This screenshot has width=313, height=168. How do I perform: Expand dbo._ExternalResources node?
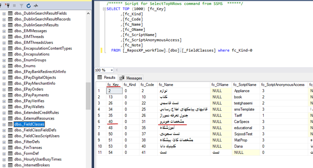tap(4, 118)
